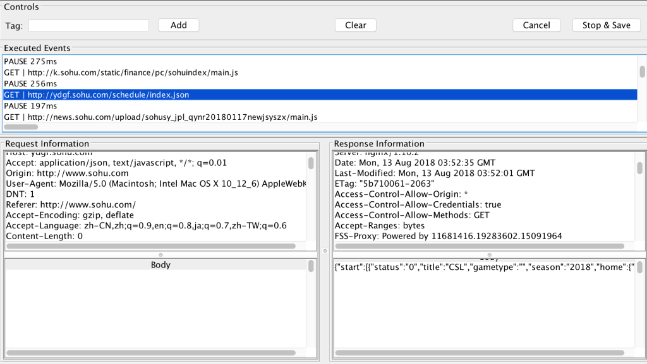
Task: Select the PAUSE 275ms event
Action: [x=30, y=61]
